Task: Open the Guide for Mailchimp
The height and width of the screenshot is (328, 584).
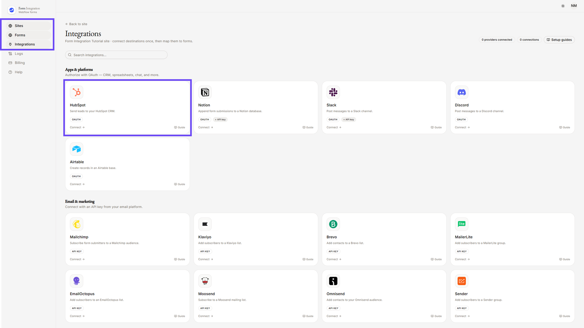Action: pyautogui.click(x=180, y=259)
